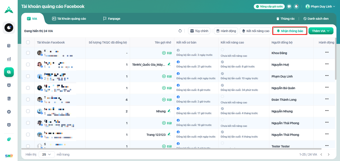Screen dimensions: 340x161
Task: Click the refresh icon beside Tùy chỉnh
Action: coord(180,31)
